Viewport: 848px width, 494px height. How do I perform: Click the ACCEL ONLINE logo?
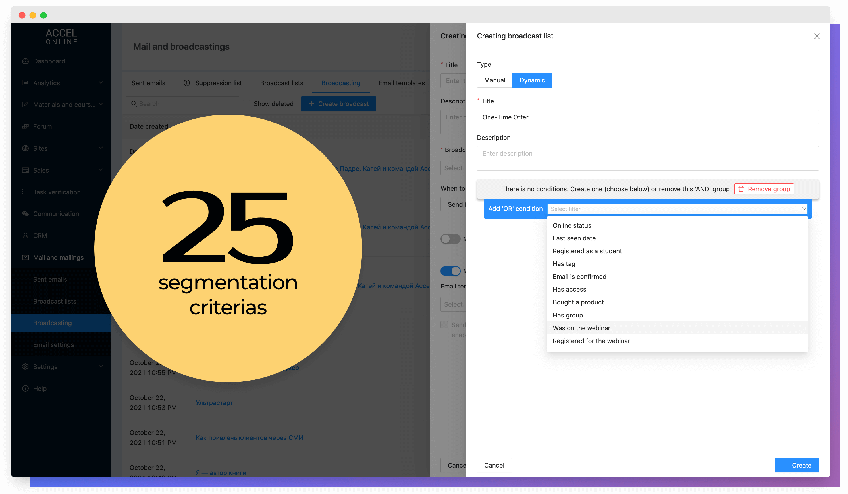(62, 37)
